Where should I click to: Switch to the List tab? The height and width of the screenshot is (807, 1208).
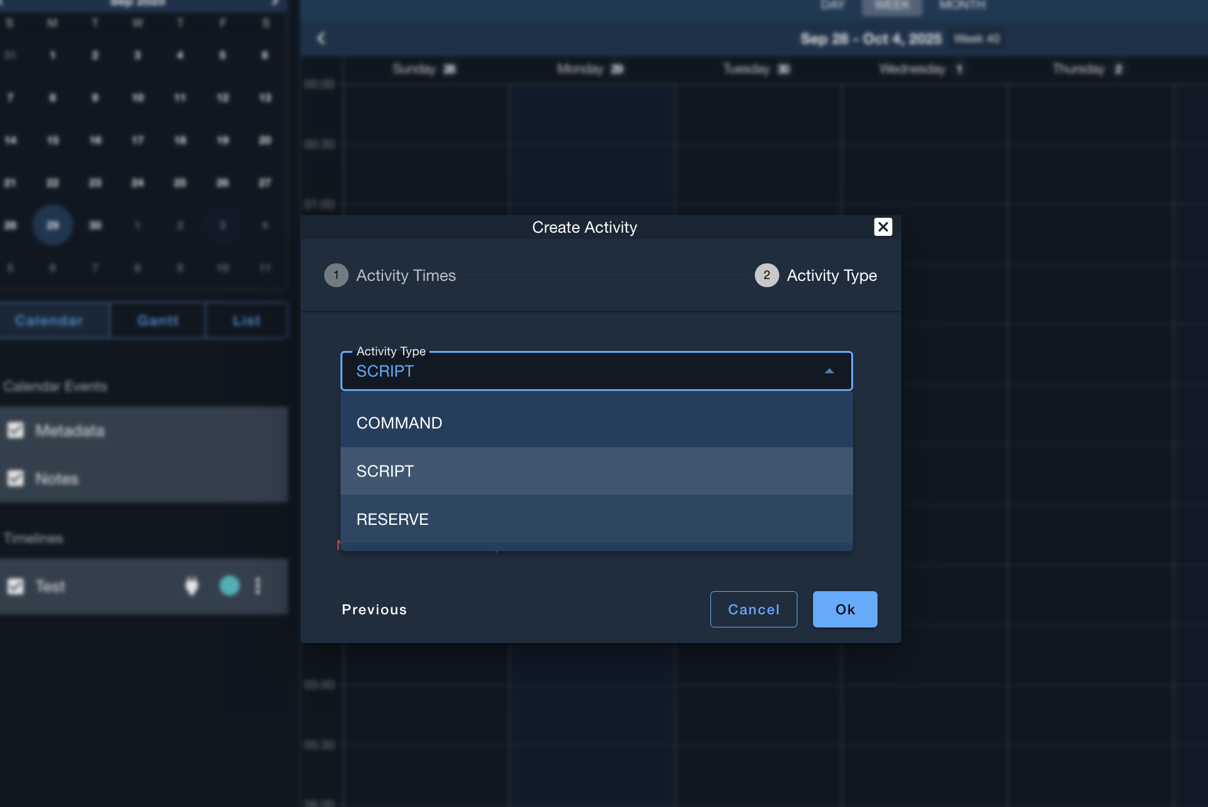point(246,321)
